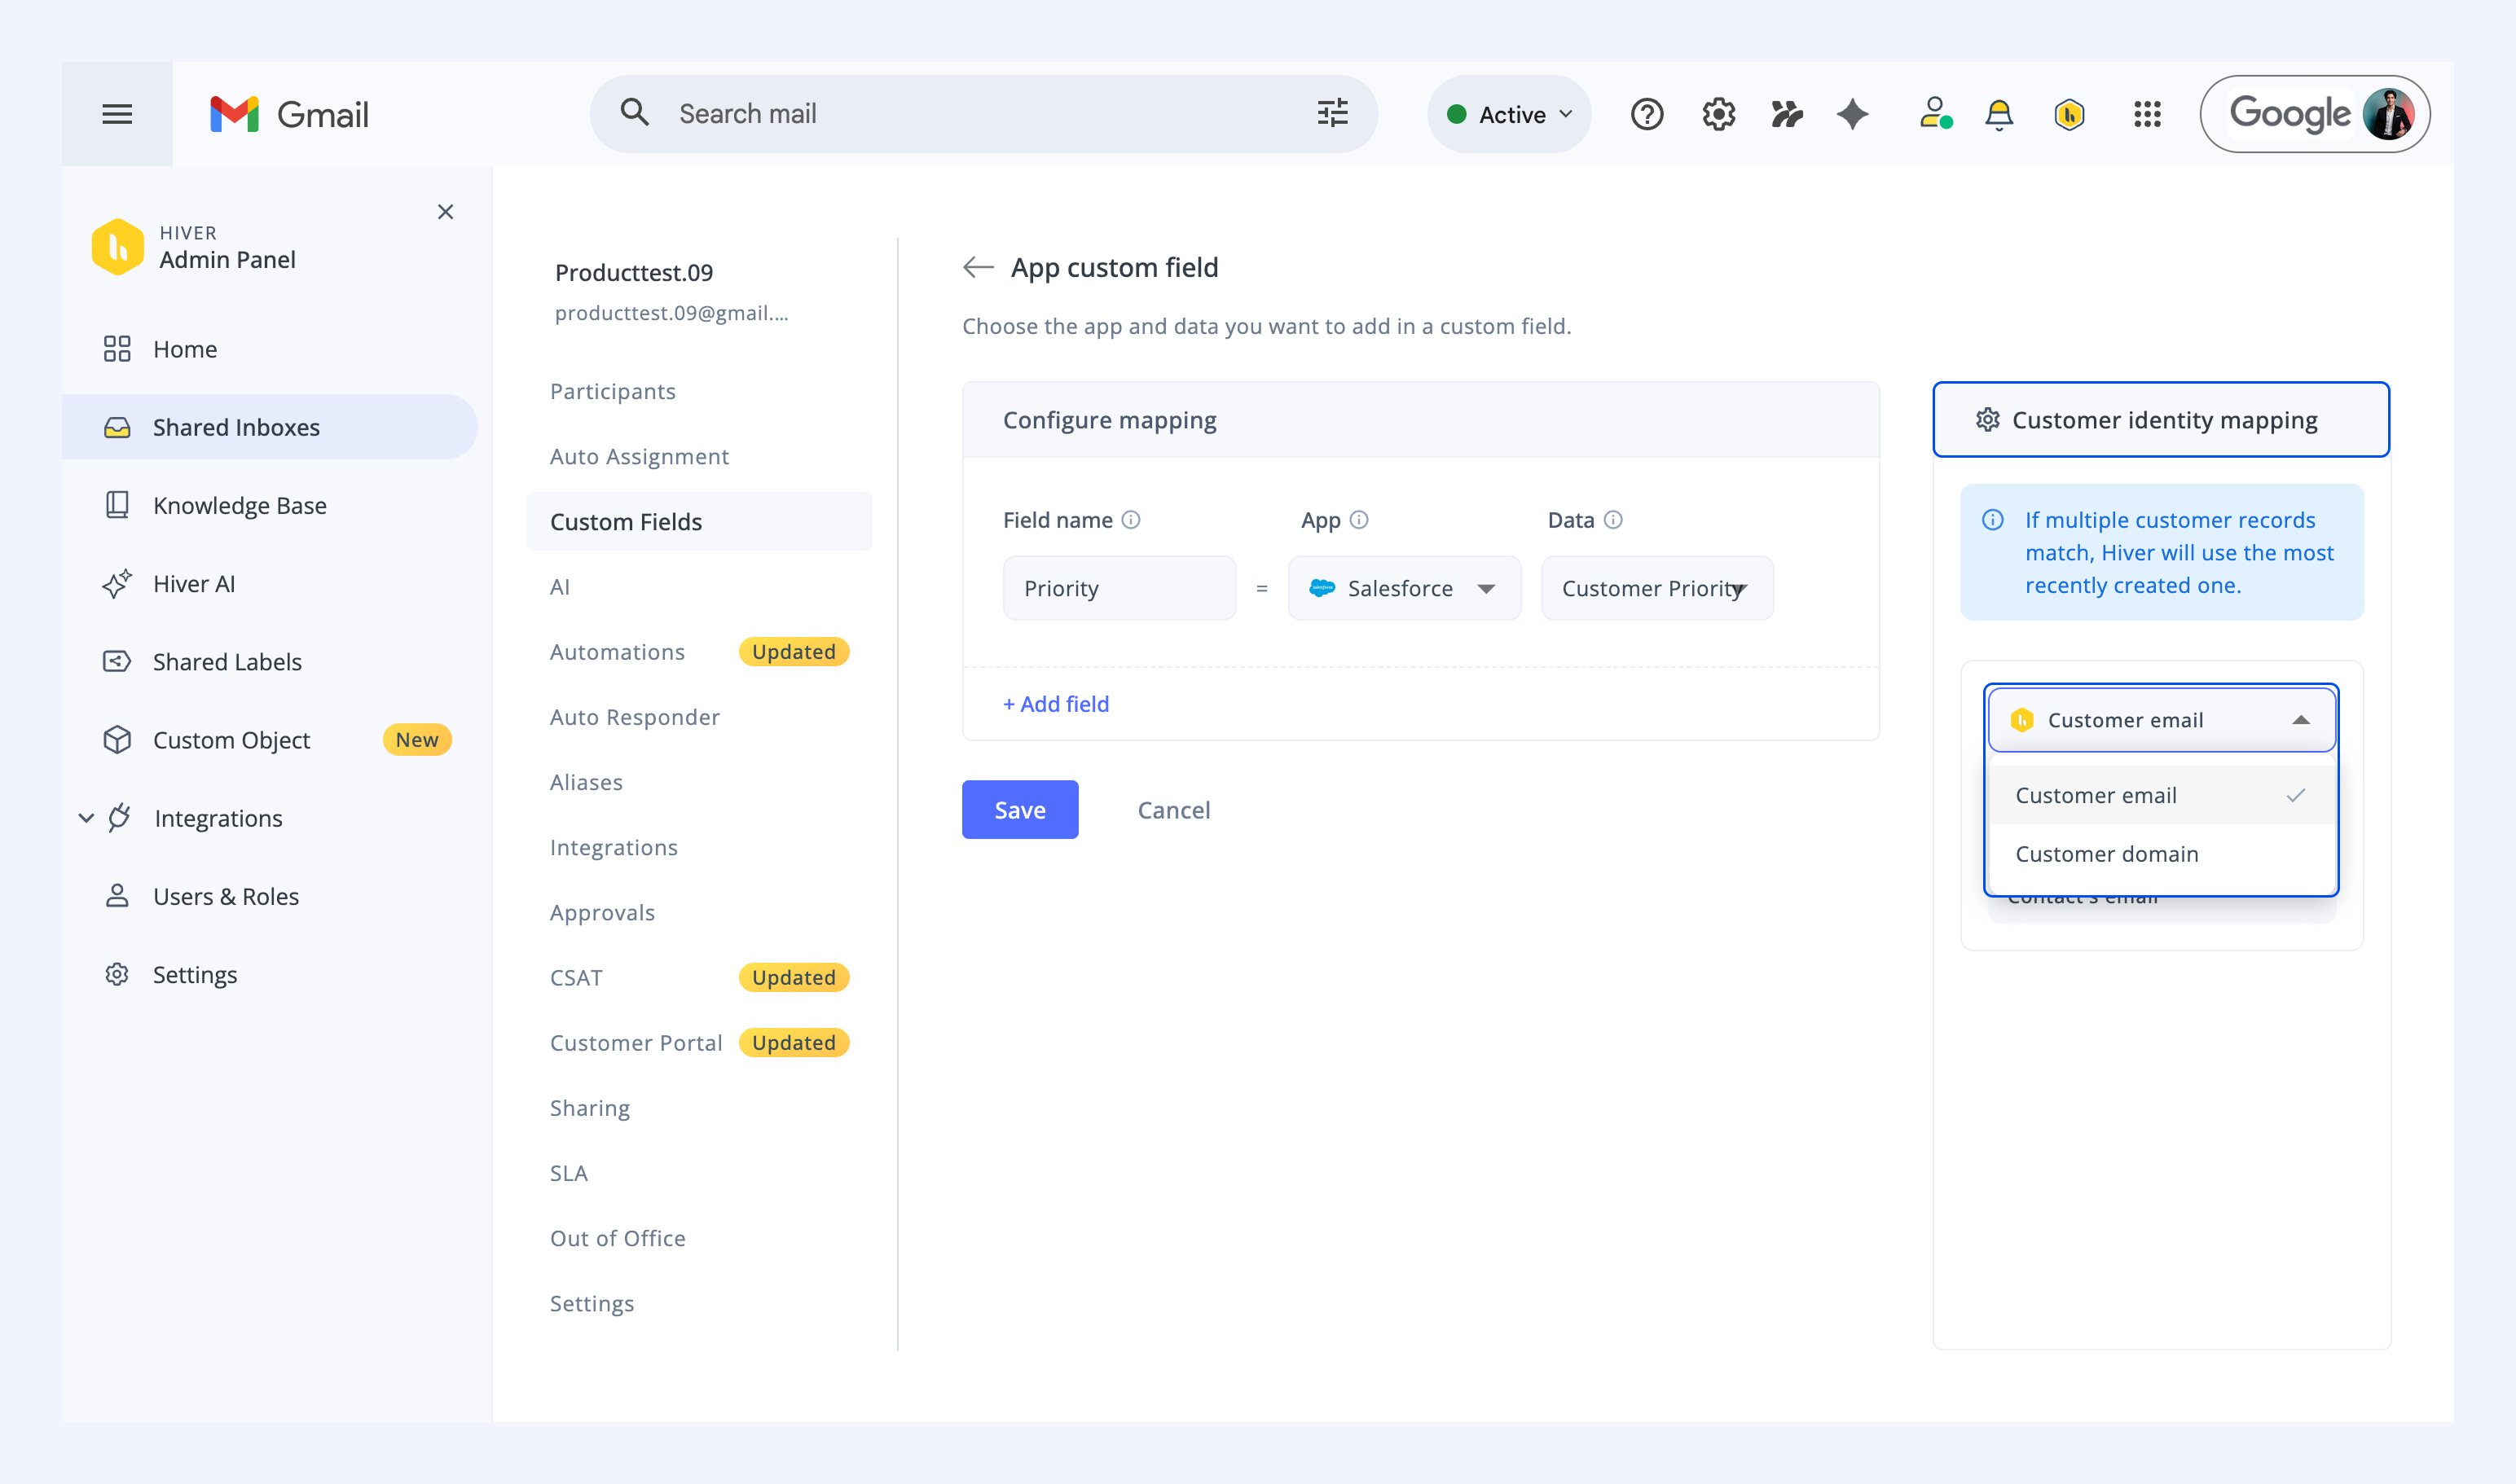
Task: Open the Customer Priority data dropdown
Action: coord(1658,588)
